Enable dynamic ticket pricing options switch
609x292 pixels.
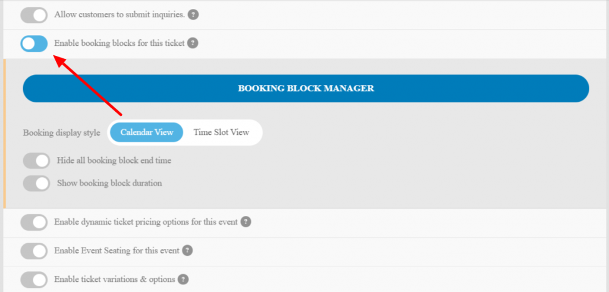pyautogui.click(x=34, y=222)
